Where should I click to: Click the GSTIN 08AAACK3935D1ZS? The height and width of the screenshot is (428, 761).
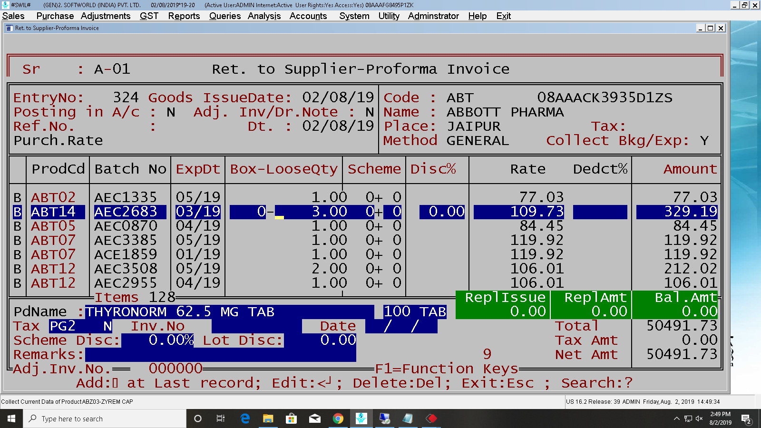[605, 97]
